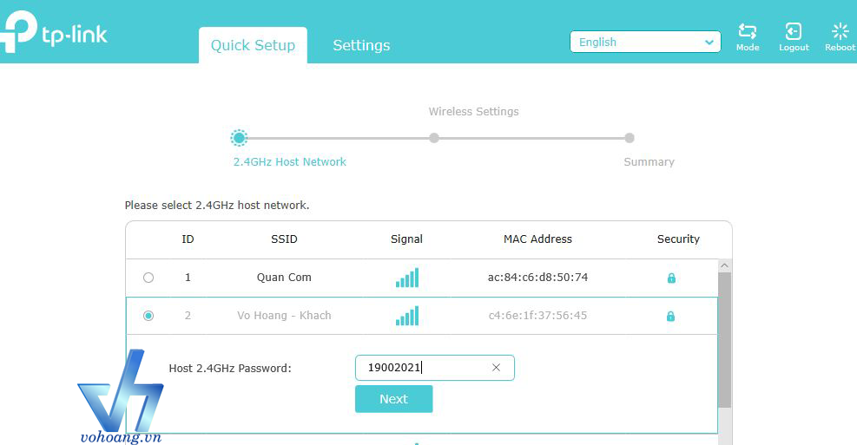Click the Security column header
Viewport: 857px width, 445px height.
coord(678,239)
